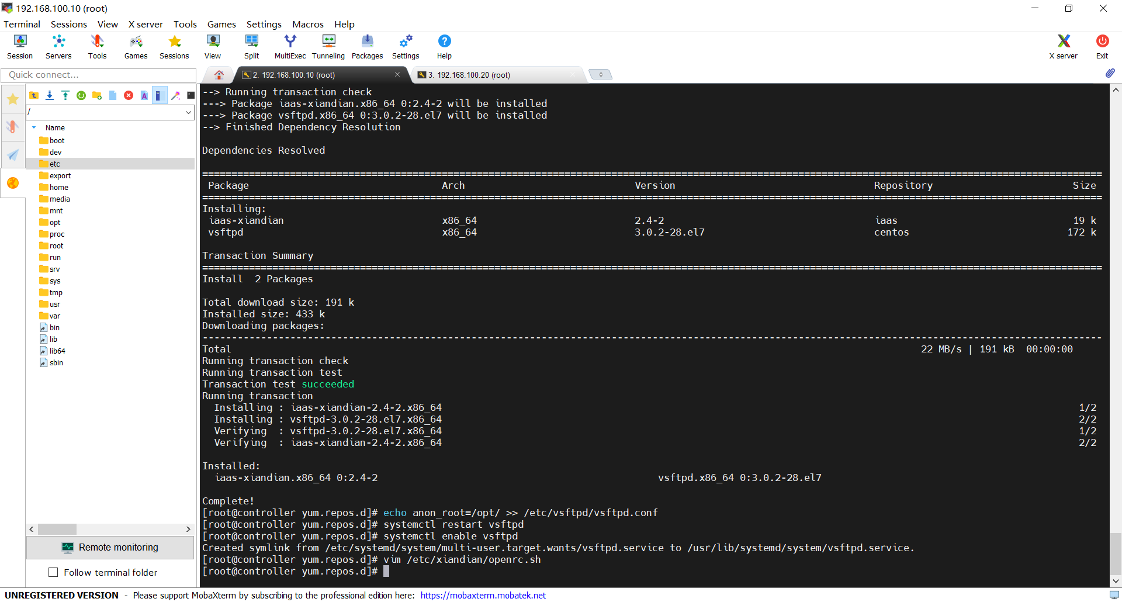The height and width of the screenshot is (602, 1122).
Task: Create a new folder in SFTP panel
Action: tap(97, 95)
